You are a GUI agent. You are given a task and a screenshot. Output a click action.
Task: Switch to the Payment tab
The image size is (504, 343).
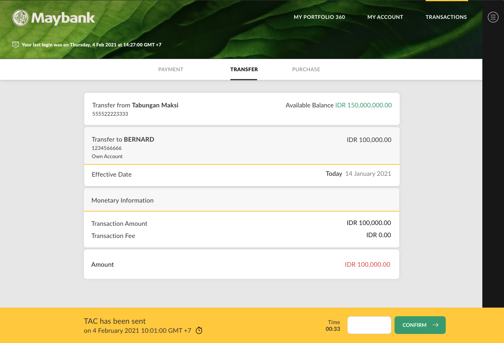[170, 69]
